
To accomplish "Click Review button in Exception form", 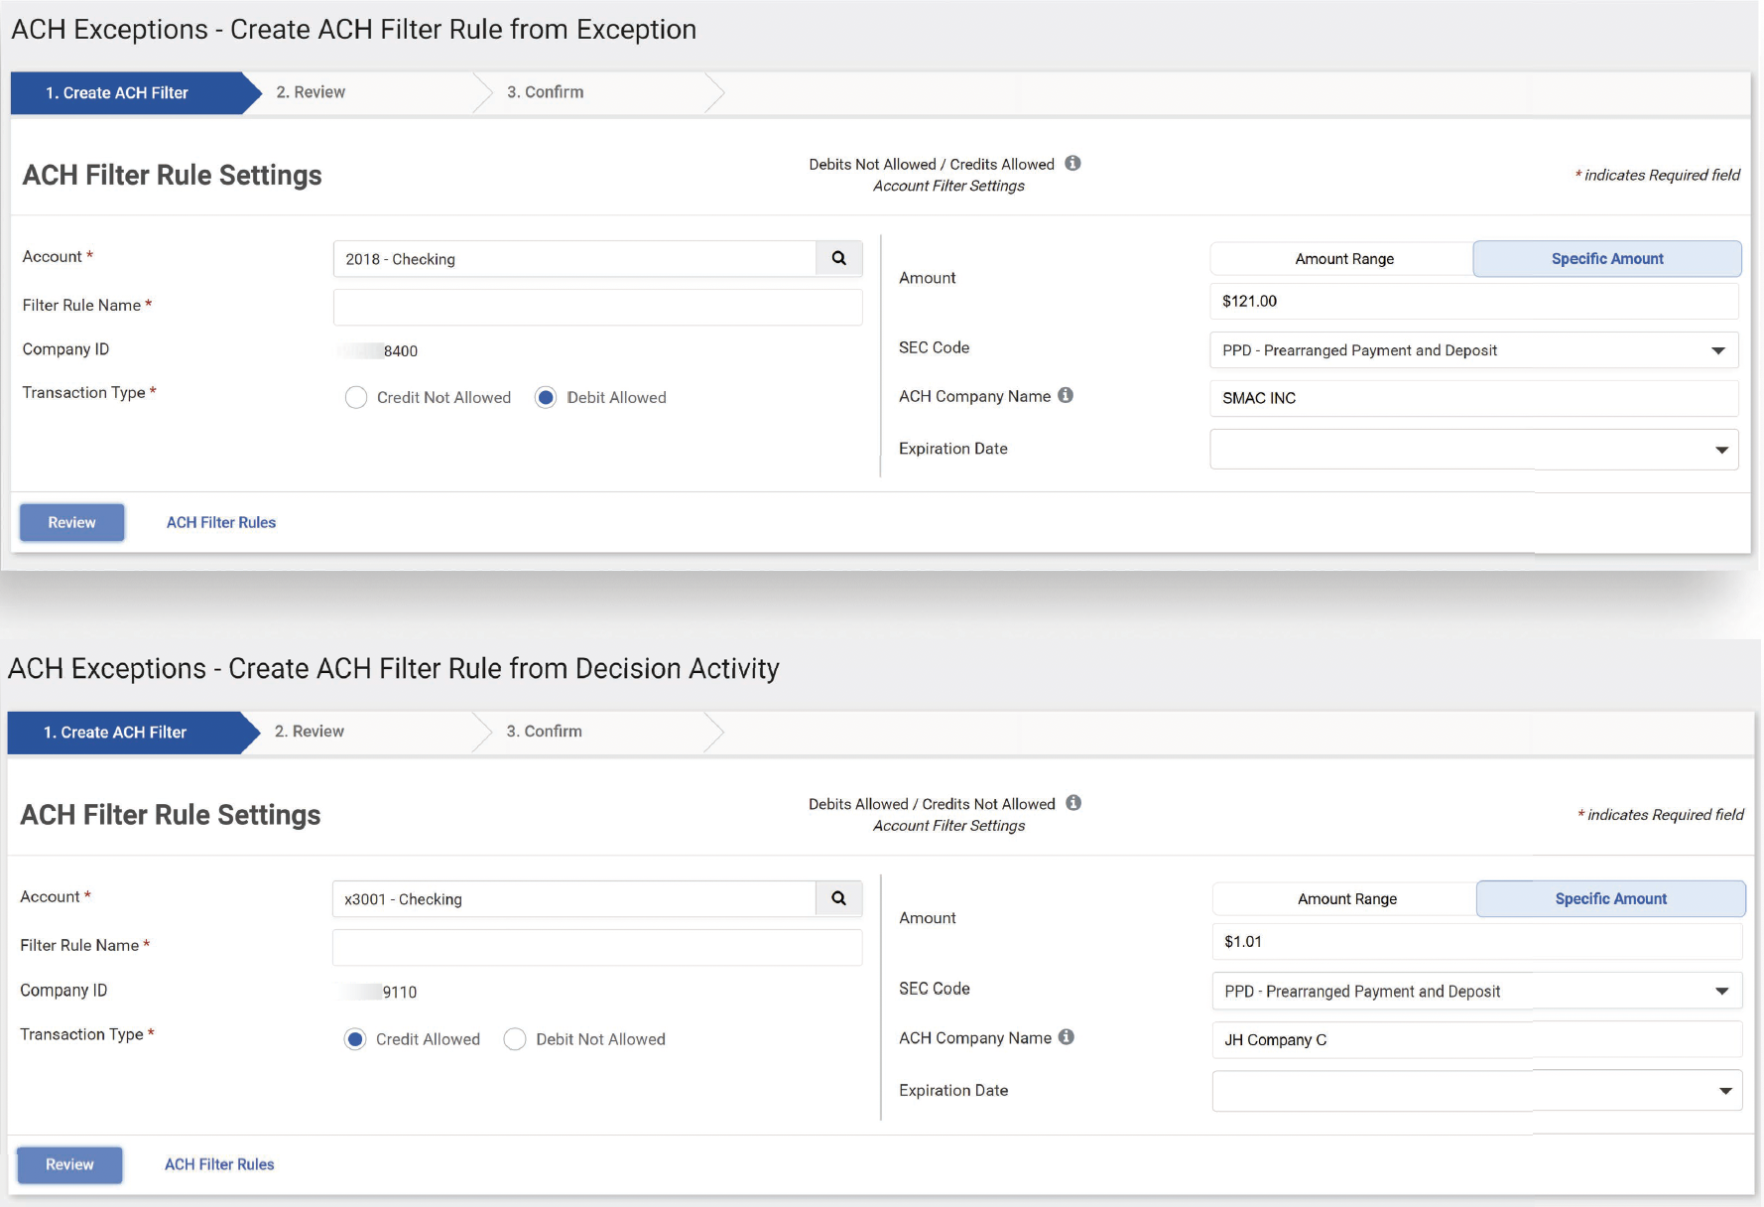I will pyautogui.click(x=72, y=522).
